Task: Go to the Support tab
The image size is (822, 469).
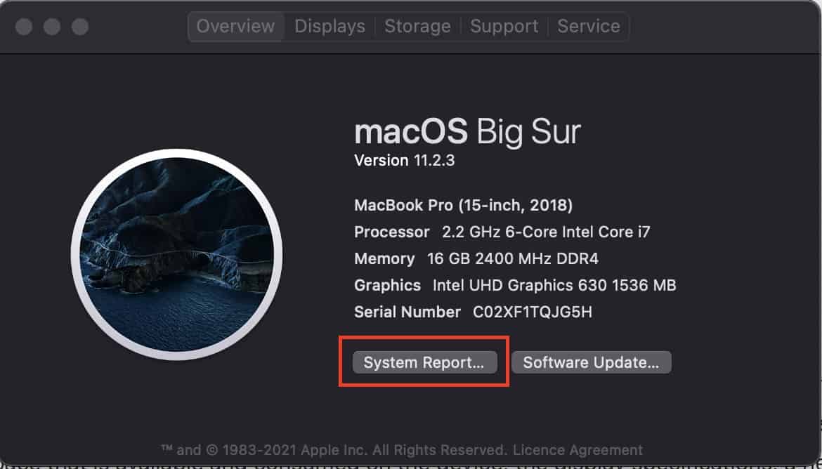Action: [x=504, y=26]
